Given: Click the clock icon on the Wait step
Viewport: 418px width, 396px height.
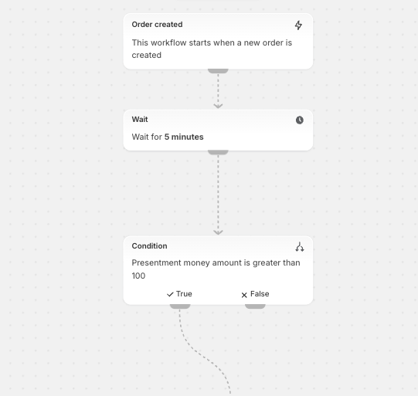Looking at the screenshot, I should point(299,120).
